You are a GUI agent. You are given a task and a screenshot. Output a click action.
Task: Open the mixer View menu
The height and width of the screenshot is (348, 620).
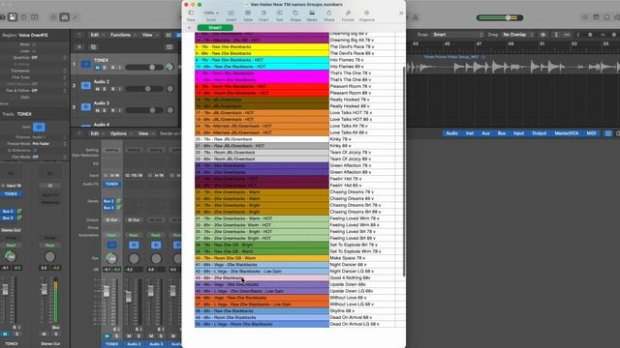coord(145,133)
